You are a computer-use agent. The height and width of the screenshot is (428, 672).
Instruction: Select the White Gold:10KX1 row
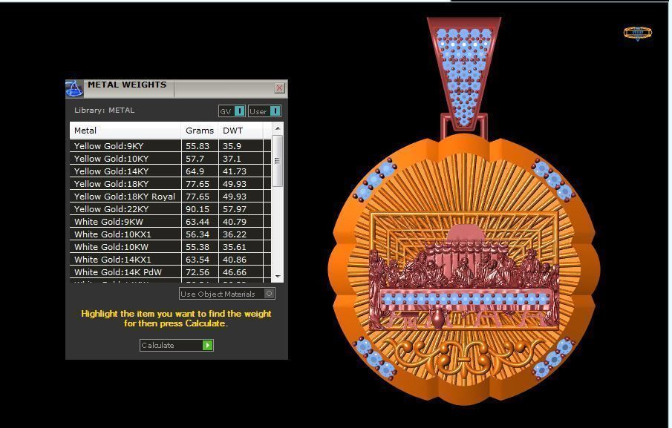point(170,234)
